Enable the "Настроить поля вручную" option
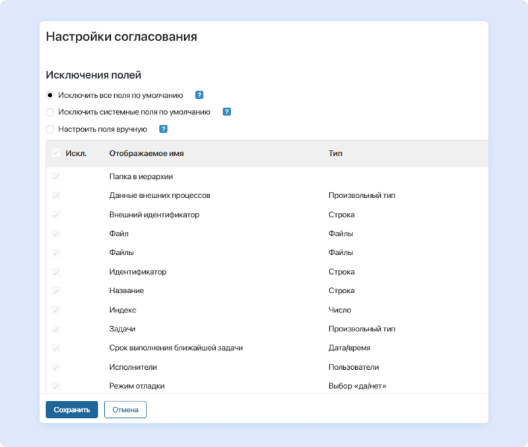 [50, 129]
